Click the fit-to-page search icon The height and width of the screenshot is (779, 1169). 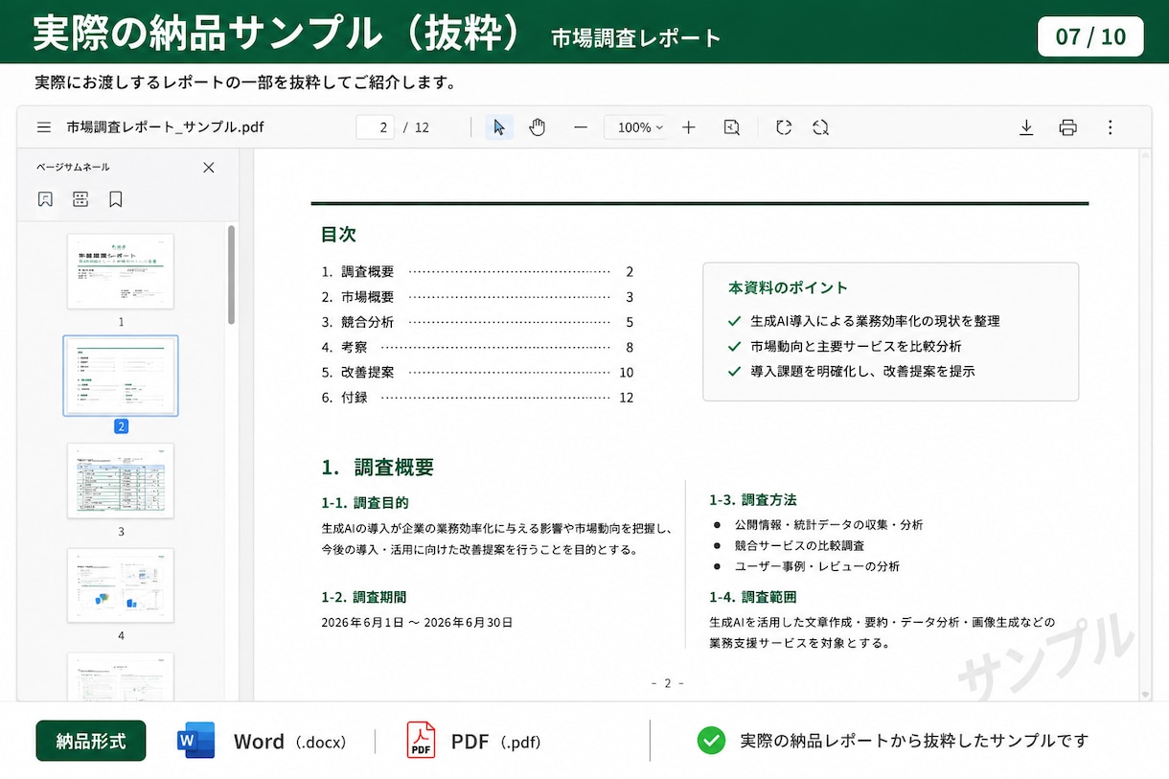(731, 127)
